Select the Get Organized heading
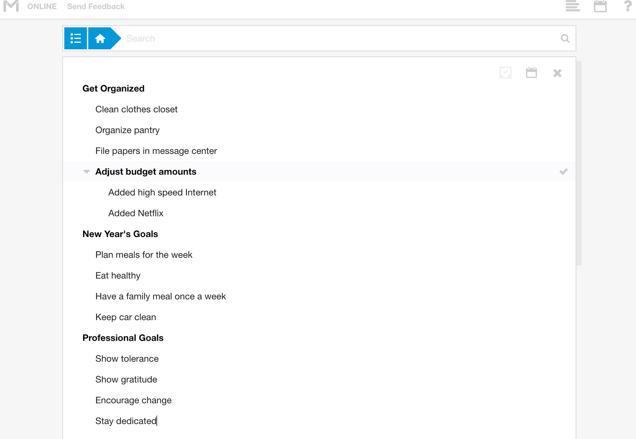The height and width of the screenshot is (439, 636). tap(113, 89)
